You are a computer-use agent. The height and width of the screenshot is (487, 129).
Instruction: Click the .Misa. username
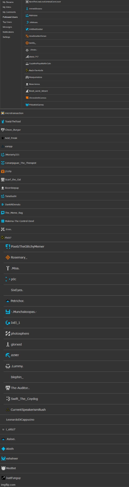tap(15, 268)
